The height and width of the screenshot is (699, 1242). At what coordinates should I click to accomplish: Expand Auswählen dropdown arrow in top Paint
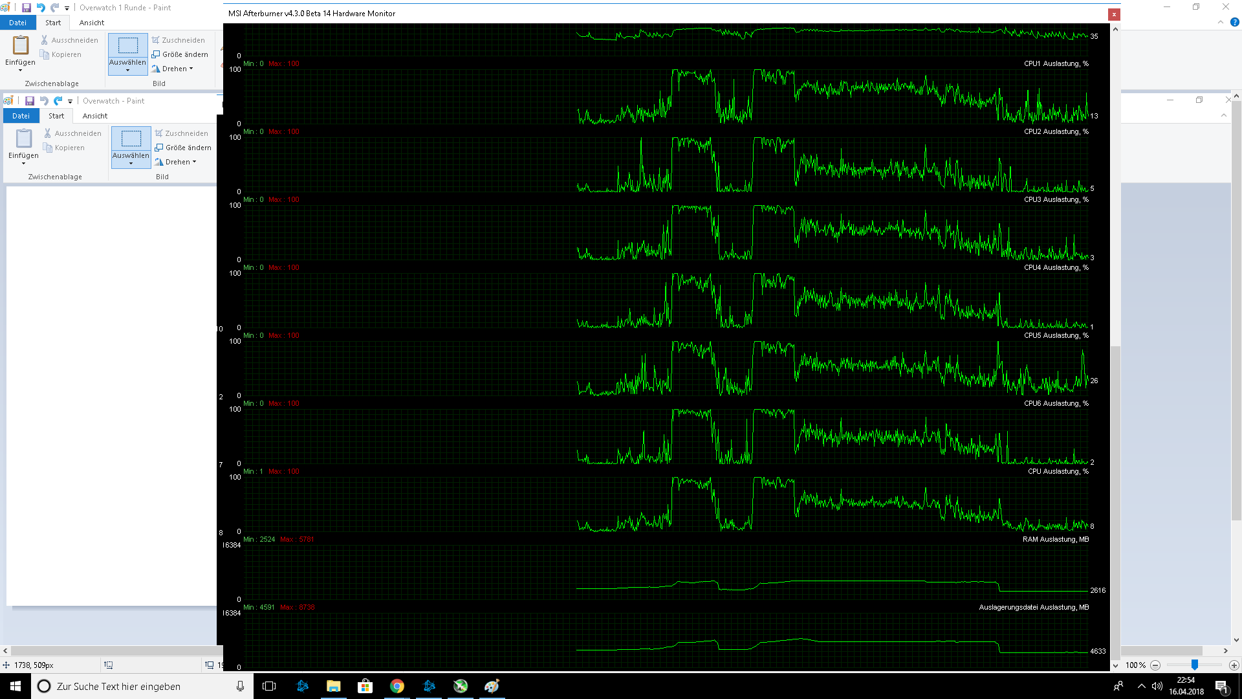tap(127, 70)
